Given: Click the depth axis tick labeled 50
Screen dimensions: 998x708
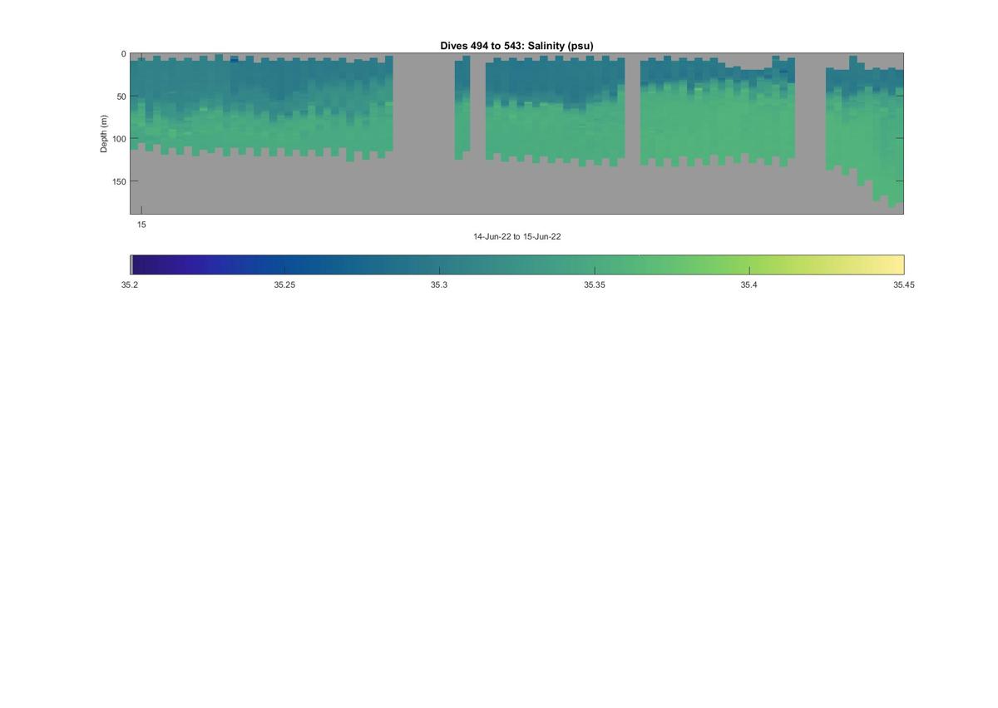Looking at the screenshot, I should click(x=121, y=97).
